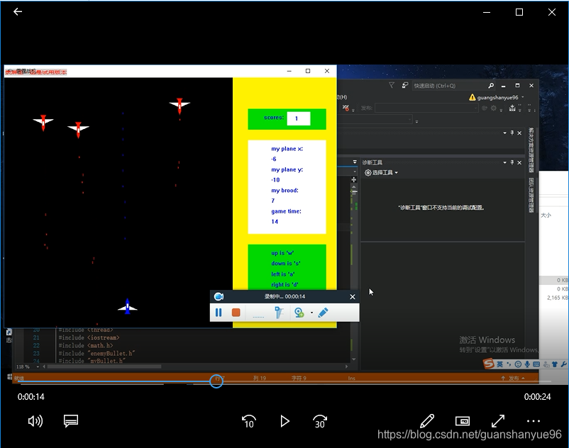The width and height of the screenshot is (569, 448).
Task: Go back with the player's back arrow
Action: tap(18, 12)
